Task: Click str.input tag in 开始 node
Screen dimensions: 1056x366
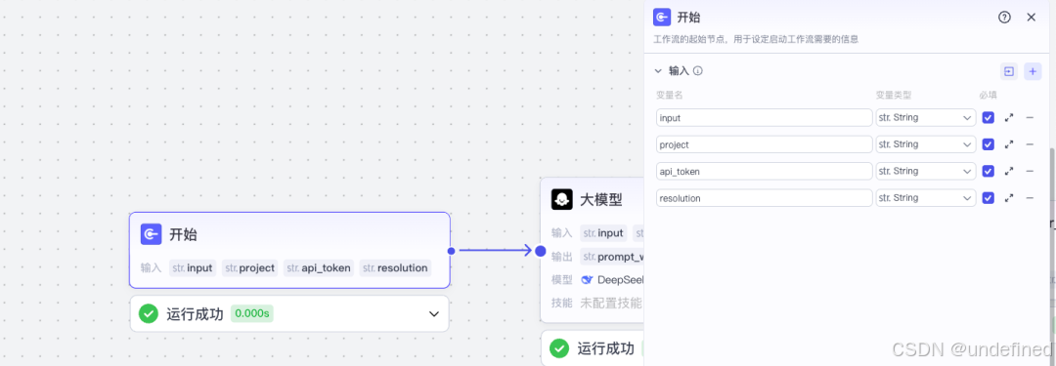Action: point(193,267)
